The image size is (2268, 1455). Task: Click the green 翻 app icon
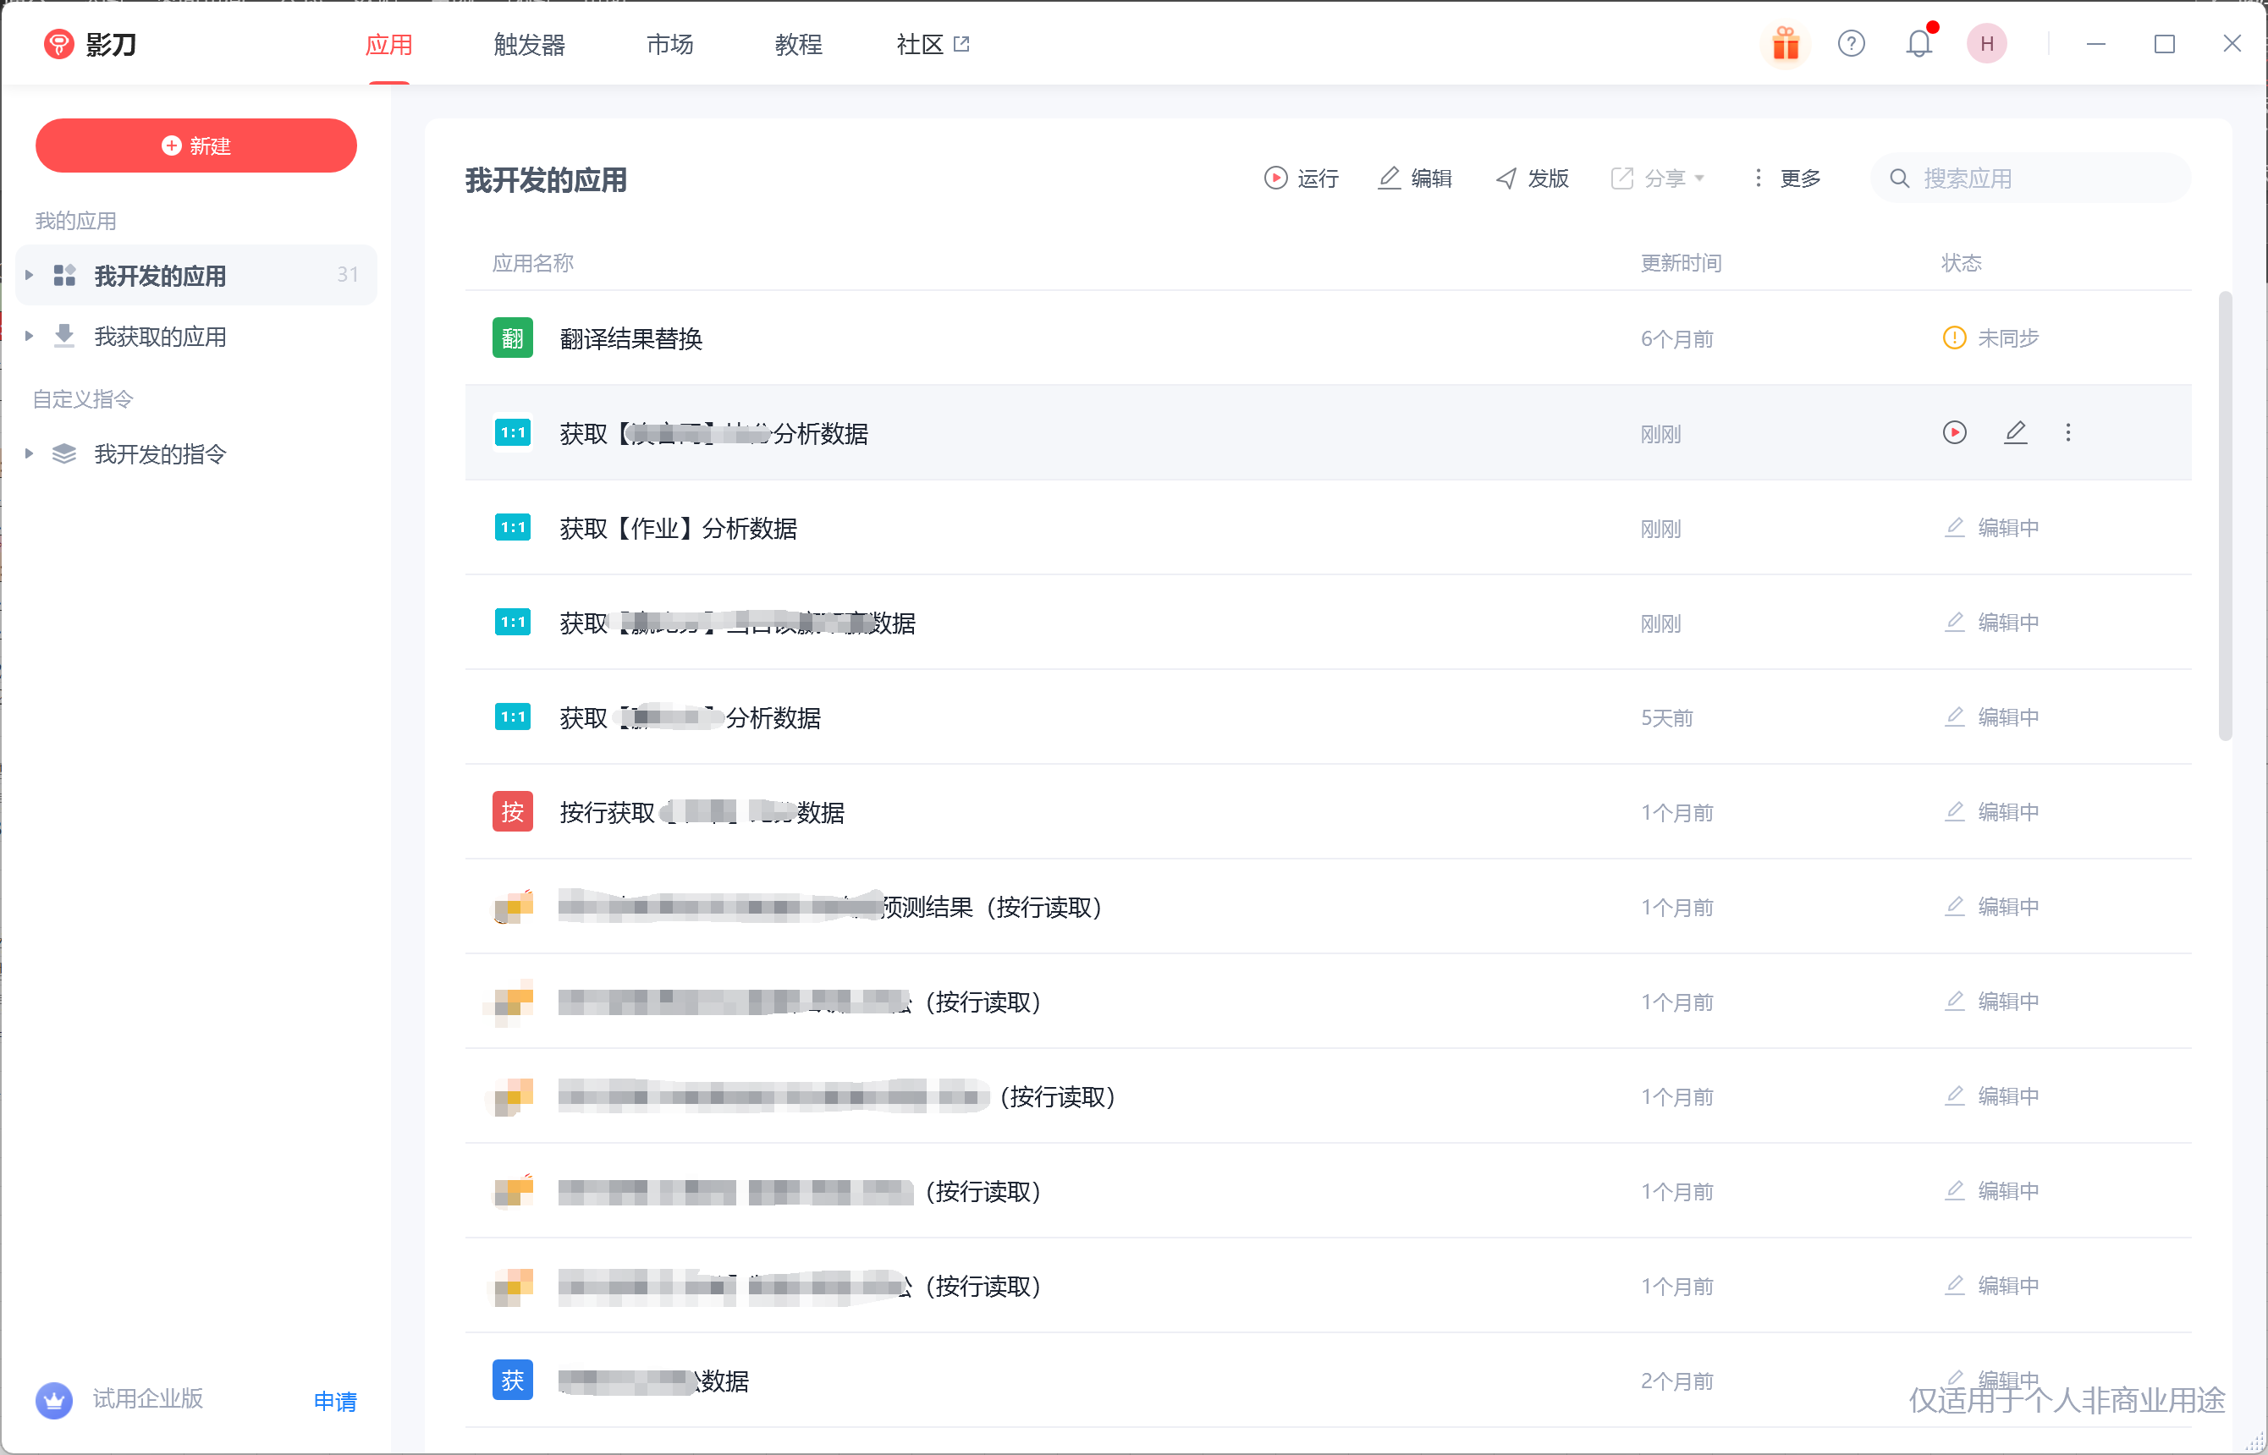tap(512, 338)
